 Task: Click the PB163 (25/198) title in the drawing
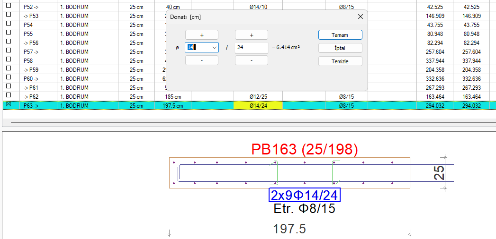[x=304, y=150]
